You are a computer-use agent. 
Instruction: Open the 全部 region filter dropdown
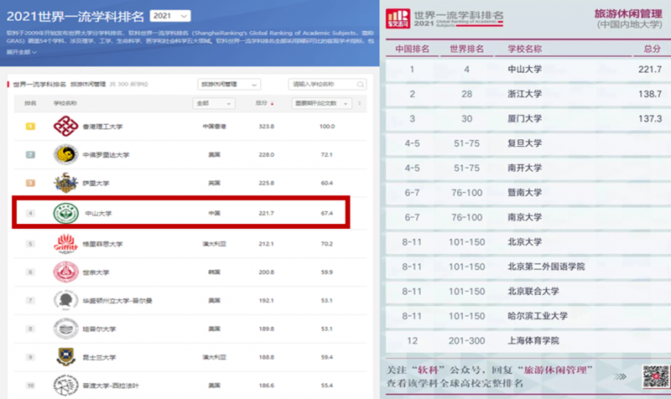coord(214,103)
